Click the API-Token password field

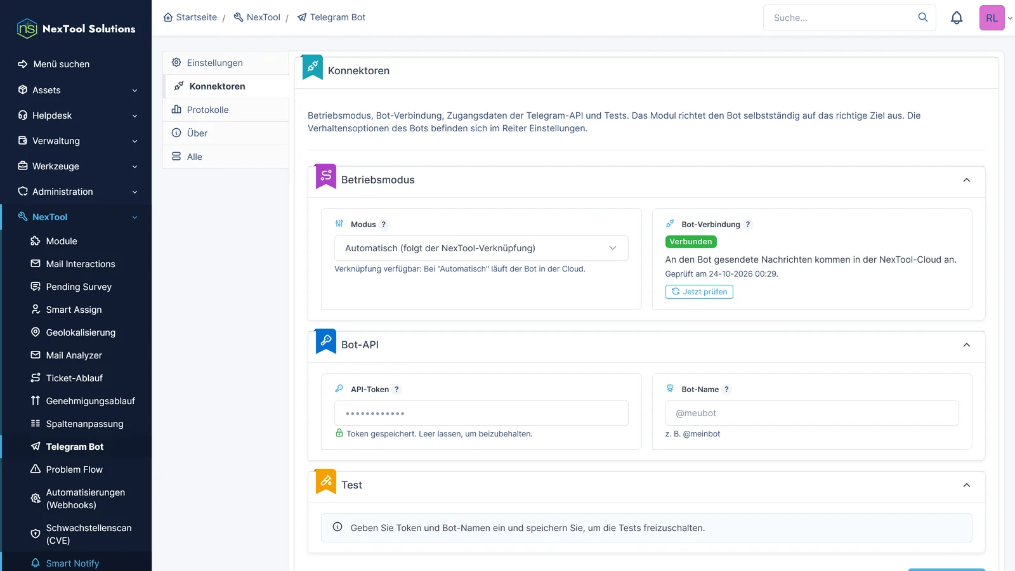(481, 413)
